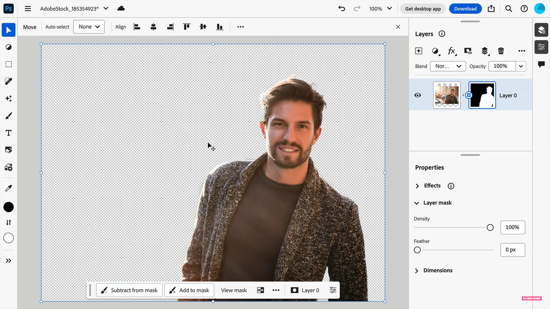Viewport: 550px width, 309px height.
Task: Add a new layer with plus icon
Action: (419, 51)
